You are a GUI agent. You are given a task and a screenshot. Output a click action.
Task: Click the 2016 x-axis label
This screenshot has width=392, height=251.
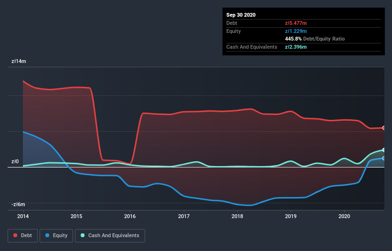click(130, 216)
